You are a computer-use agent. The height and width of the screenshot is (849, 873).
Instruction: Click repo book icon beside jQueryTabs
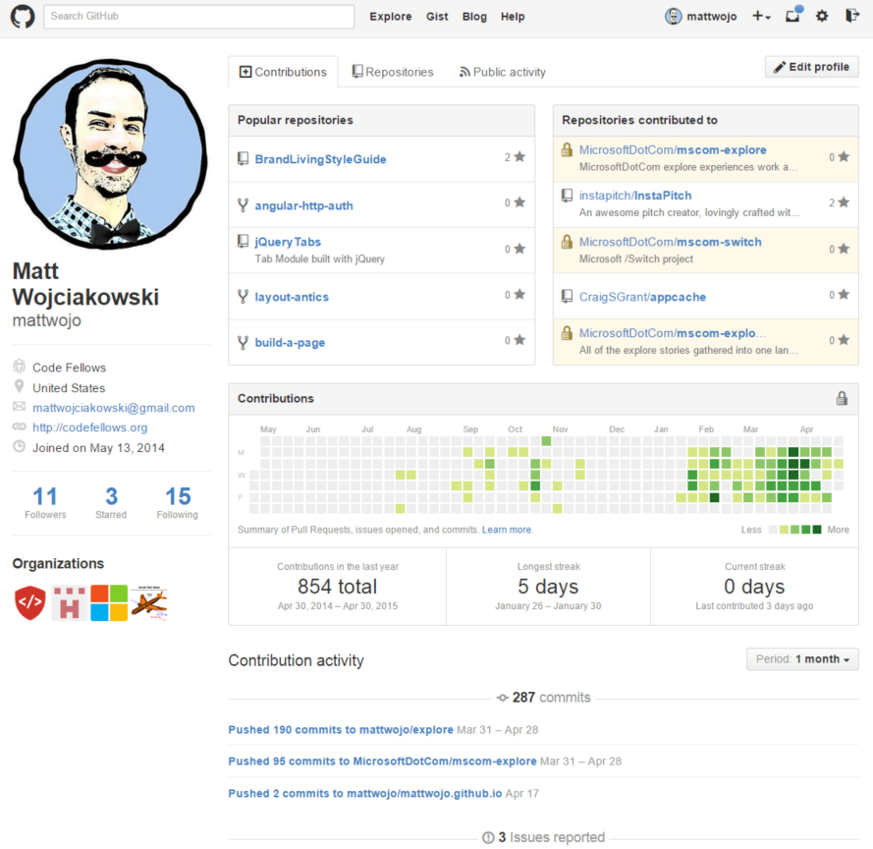(243, 241)
